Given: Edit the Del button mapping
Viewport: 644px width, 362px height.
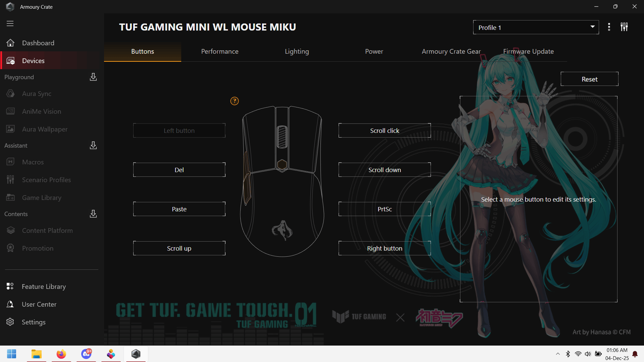Looking at the screenshot, I should pyautogui.click(x=179, y=170).
